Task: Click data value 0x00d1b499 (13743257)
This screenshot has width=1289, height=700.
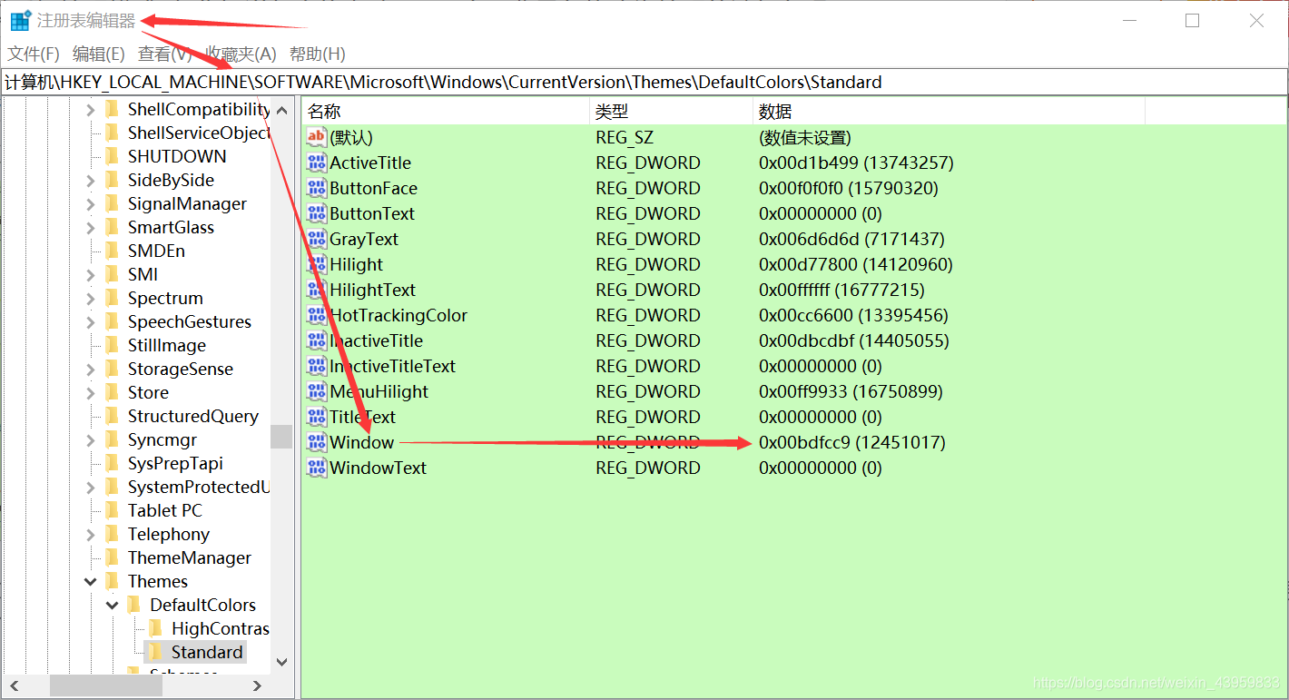Action: click(856, 163)
